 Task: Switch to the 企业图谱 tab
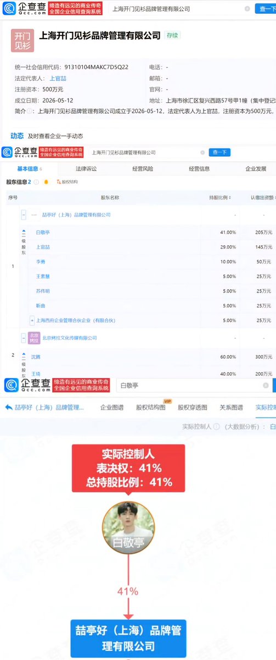click(112, 408)
